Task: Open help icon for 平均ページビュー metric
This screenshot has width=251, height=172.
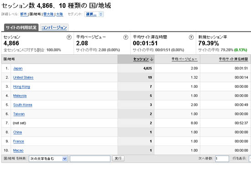Action: pyautogui.click(x=125, y=38)
